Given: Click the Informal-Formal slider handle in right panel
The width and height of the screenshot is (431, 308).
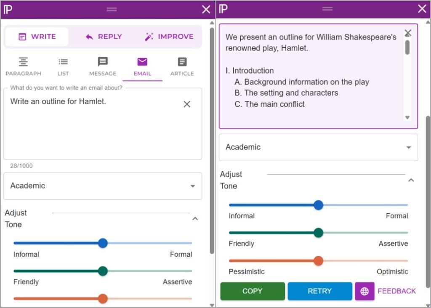Looking at the screenshot, I should point(318,205).
